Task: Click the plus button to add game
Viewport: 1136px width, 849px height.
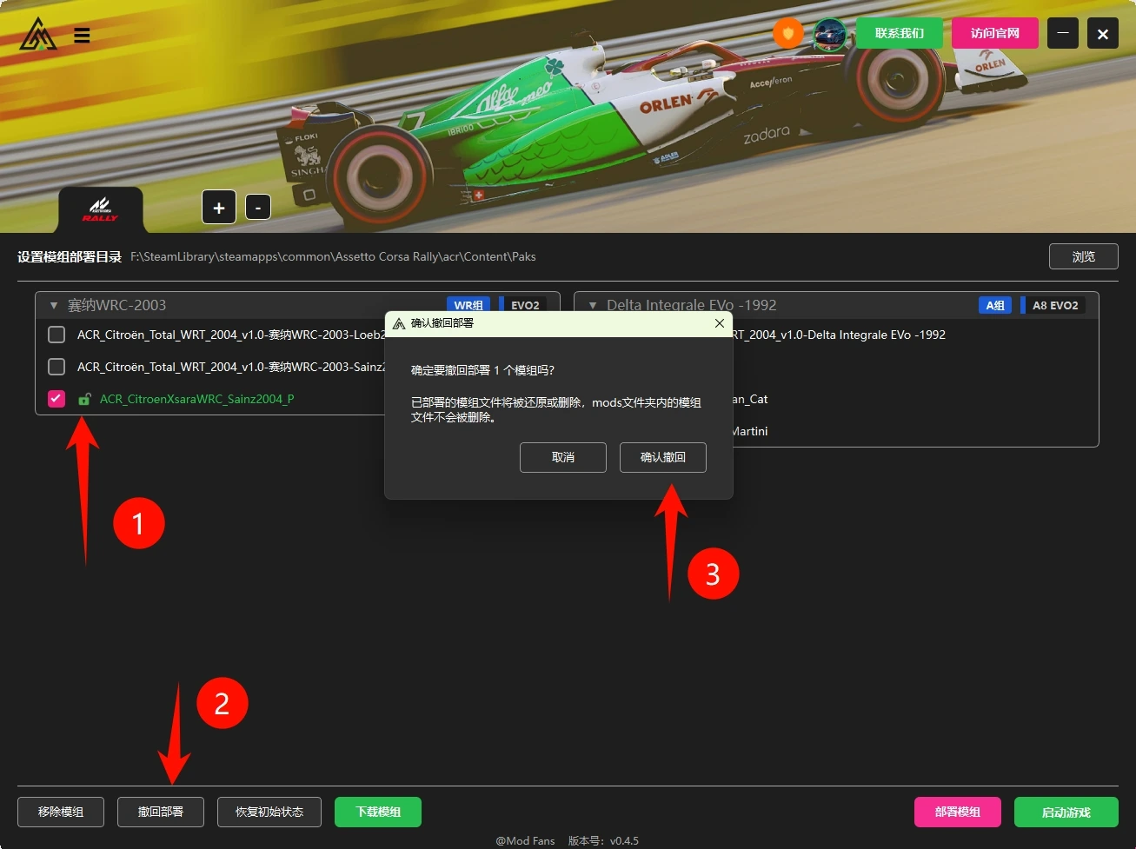Action: tap(219, 208)
